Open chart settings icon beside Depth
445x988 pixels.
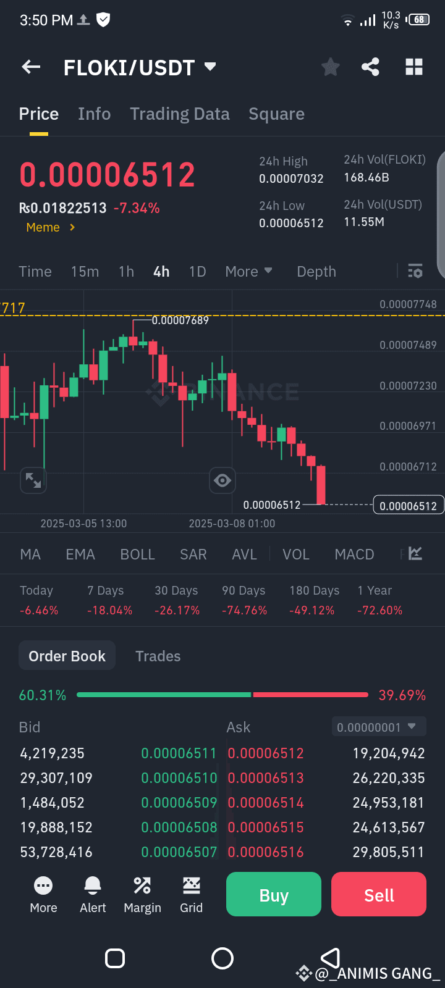click(415, 271)
